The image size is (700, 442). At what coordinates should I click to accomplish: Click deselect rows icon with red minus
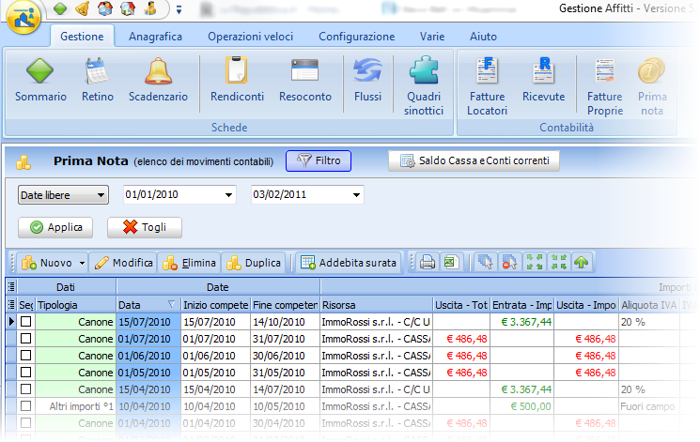[509, 262]
